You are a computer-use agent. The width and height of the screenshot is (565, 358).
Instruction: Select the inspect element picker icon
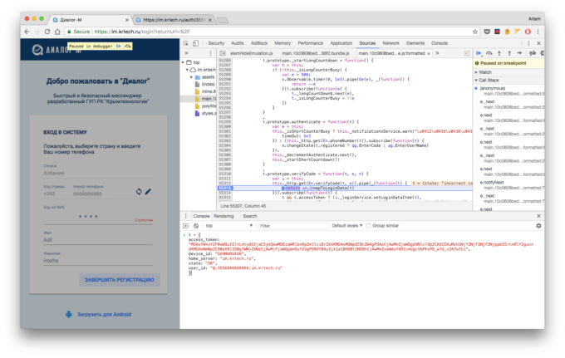tap(186, 43)
